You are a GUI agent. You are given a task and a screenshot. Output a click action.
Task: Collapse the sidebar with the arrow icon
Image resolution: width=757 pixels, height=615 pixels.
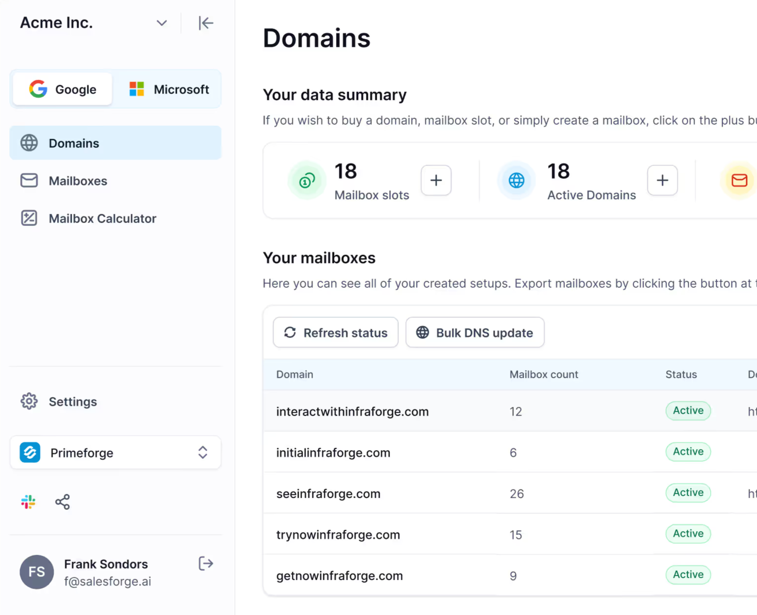206,23
